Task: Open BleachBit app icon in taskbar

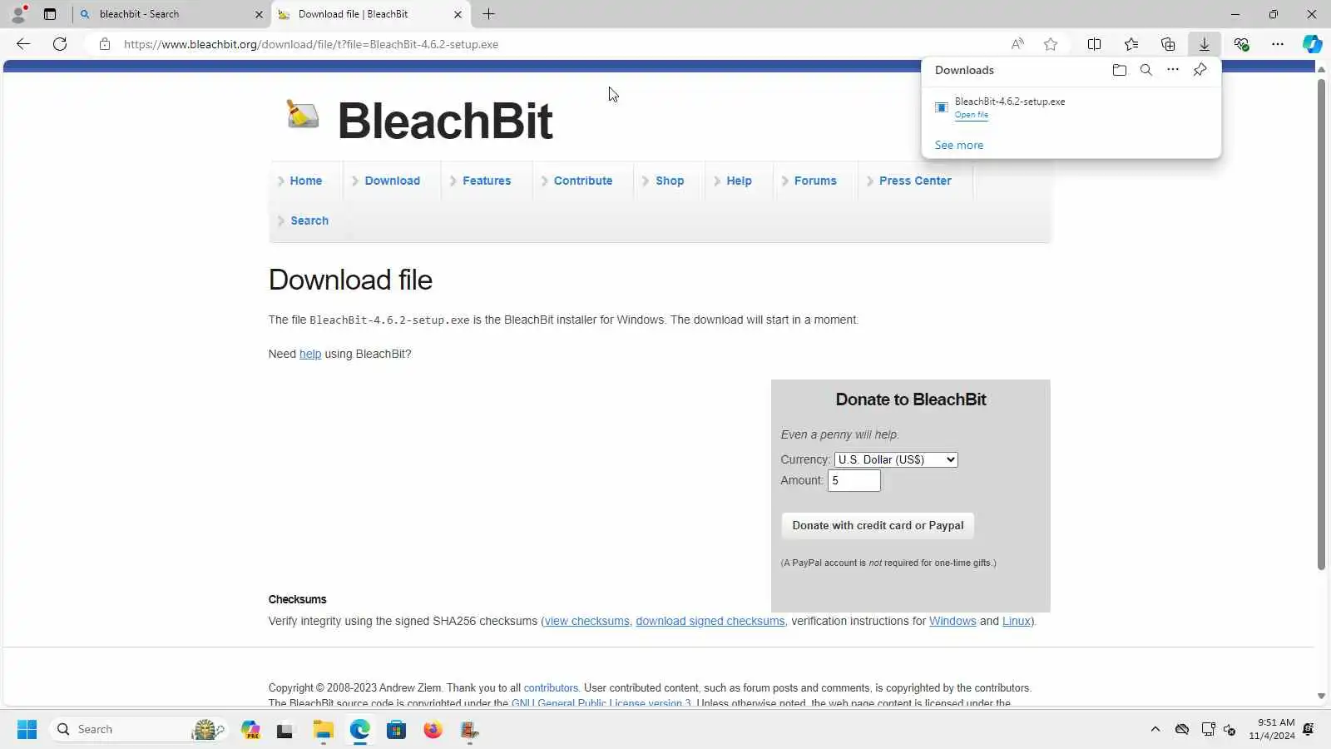Action: click(x=469, y=730)
